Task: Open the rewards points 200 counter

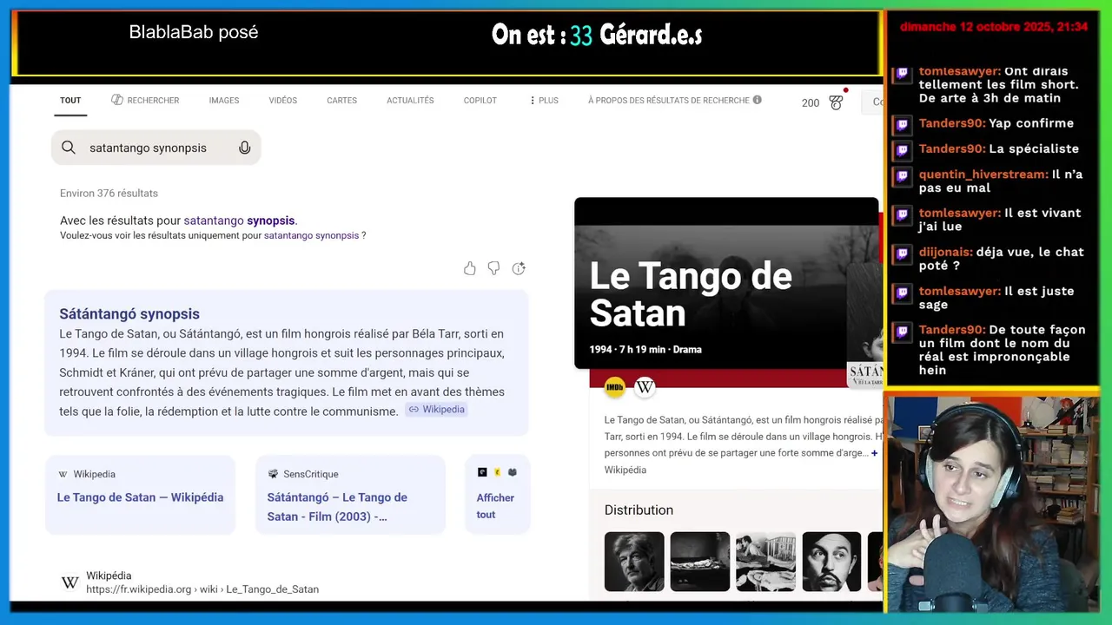Action: pyautogui.click(x=811, y=102)
